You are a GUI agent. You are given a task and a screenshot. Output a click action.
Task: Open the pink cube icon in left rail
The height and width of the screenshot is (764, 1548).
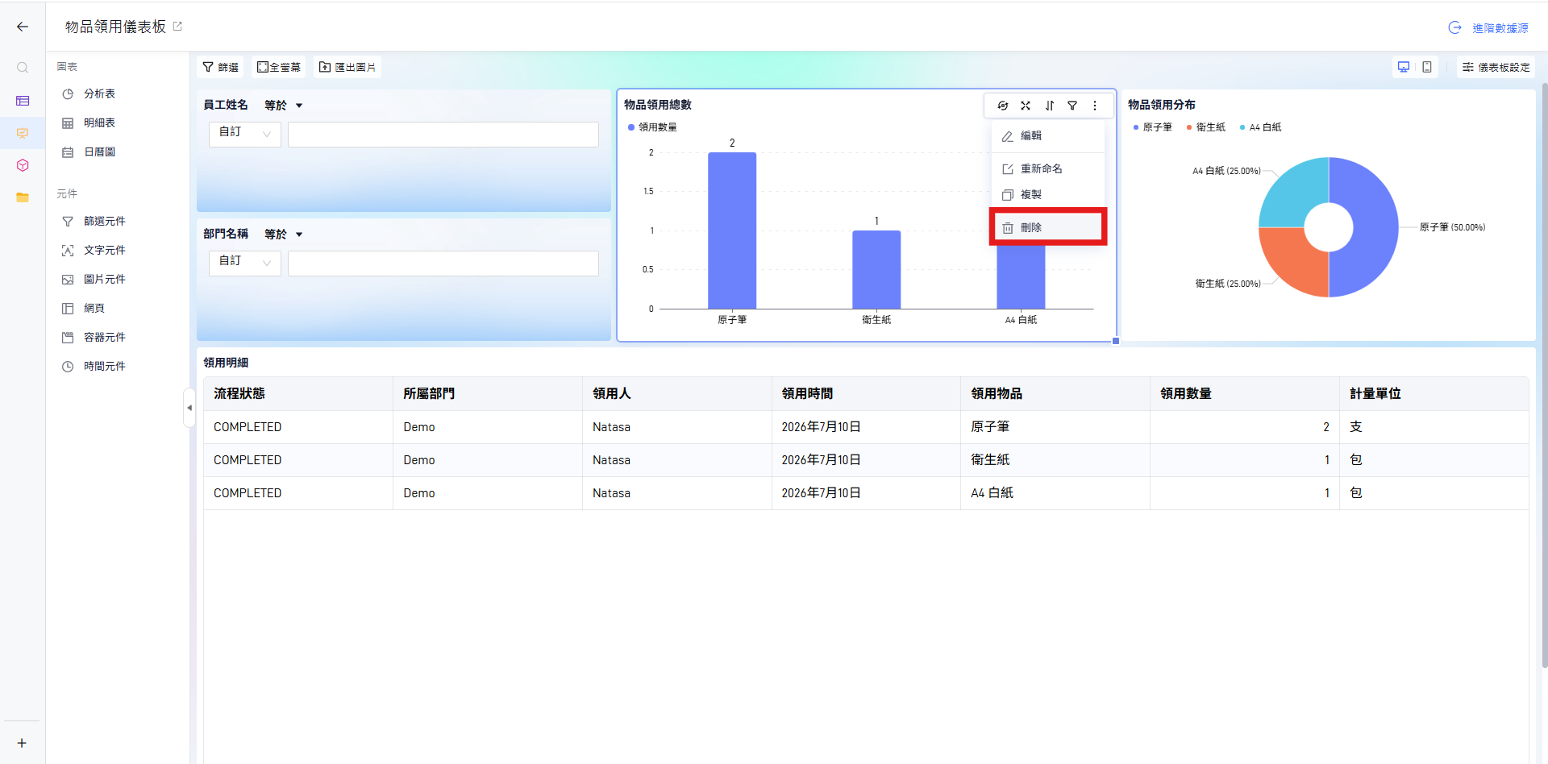pos(23,165)
